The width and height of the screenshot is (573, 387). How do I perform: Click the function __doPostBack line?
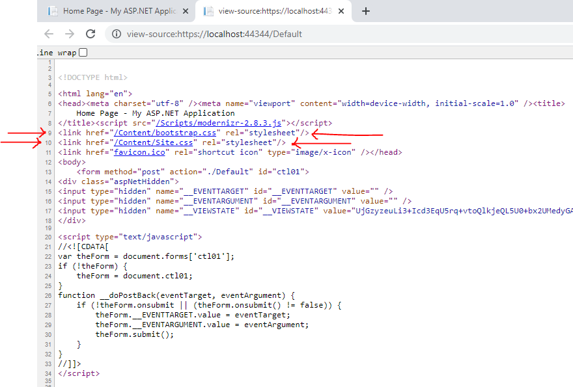coord(176,295)
